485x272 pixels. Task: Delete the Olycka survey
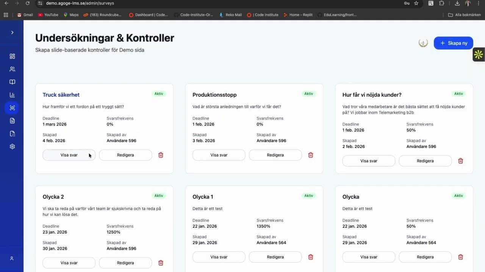[x=461, y=257]
